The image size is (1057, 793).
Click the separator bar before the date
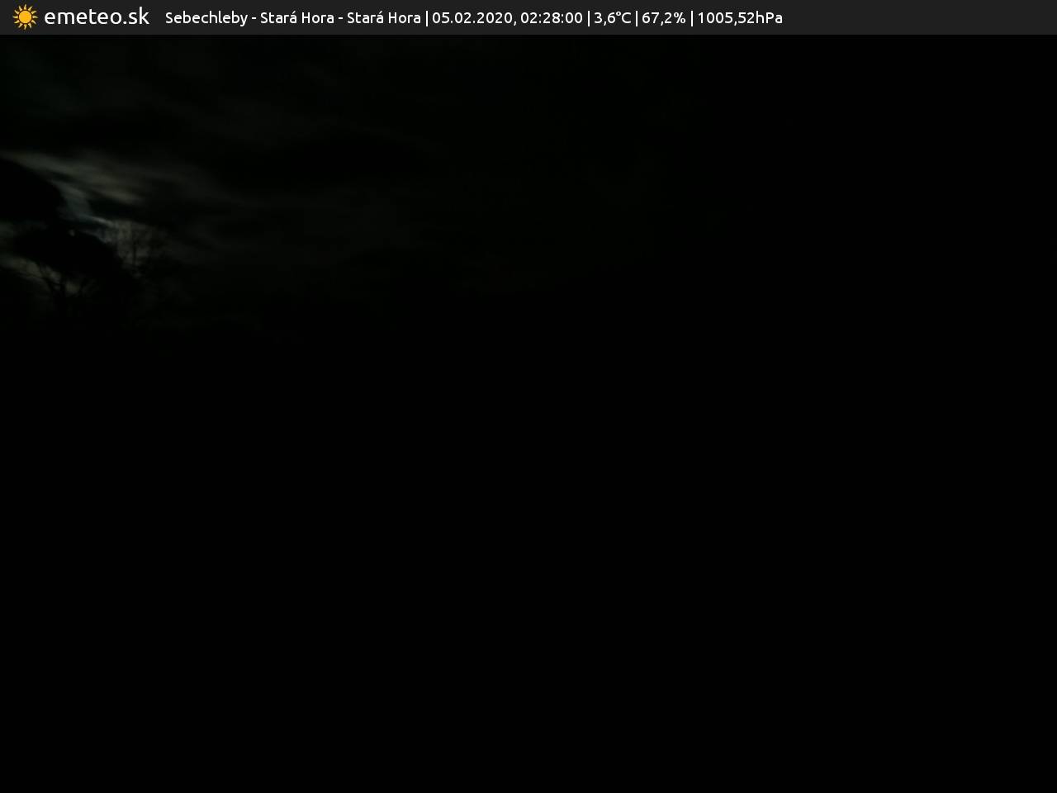[x=427, y=18]
